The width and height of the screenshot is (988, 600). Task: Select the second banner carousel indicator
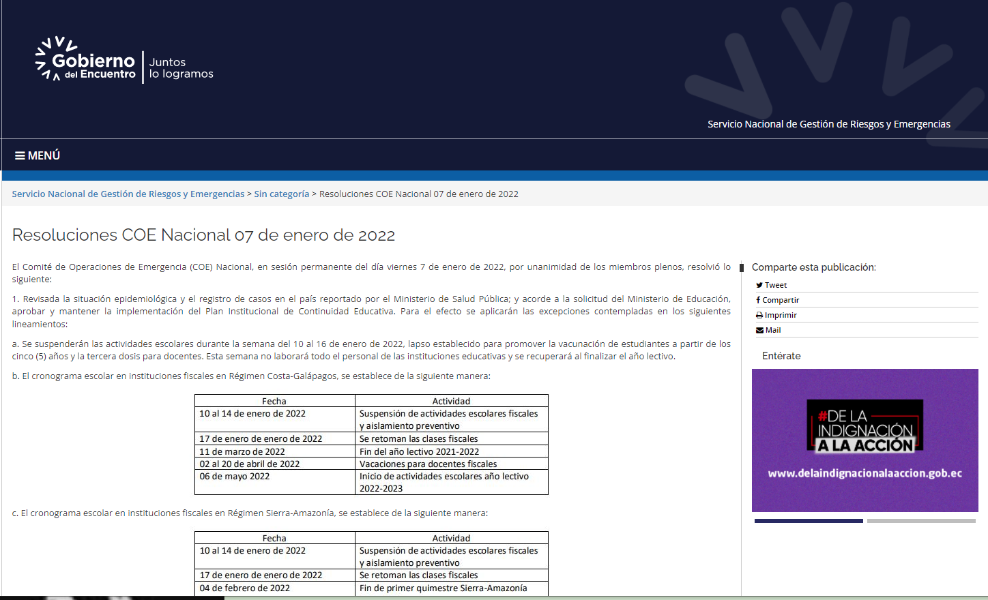[921, 521]
